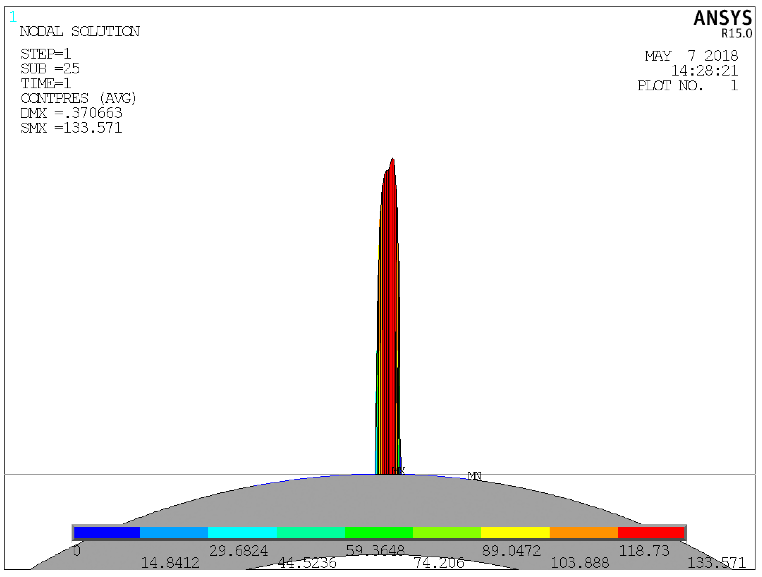
Task: Select the orange legend color band
Action: (583, 532)
